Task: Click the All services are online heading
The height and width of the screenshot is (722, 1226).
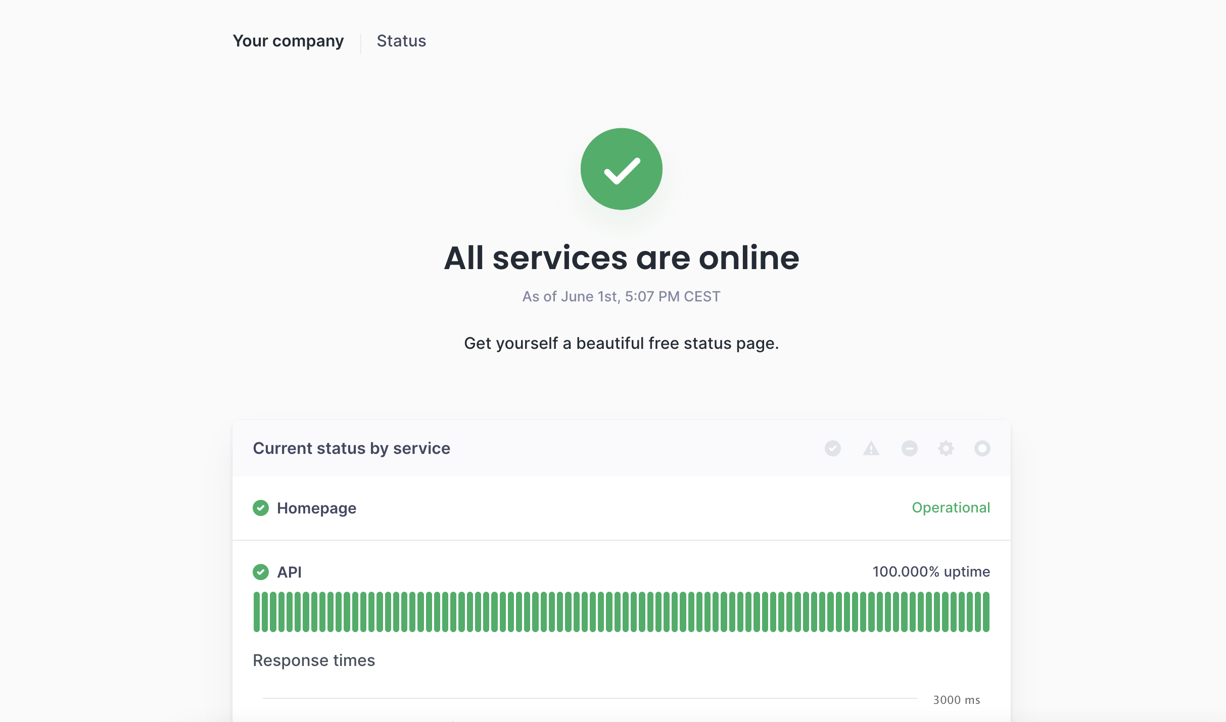Action: tap(621, 257)
